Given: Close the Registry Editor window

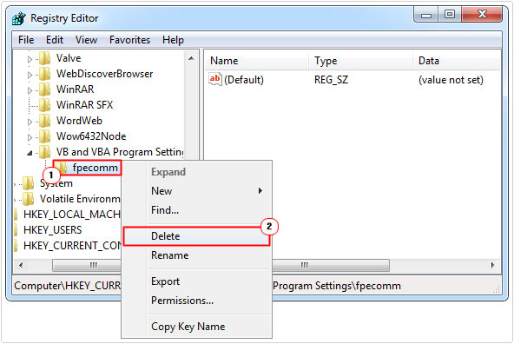Looking at the screenshot, I should (482, 15).
